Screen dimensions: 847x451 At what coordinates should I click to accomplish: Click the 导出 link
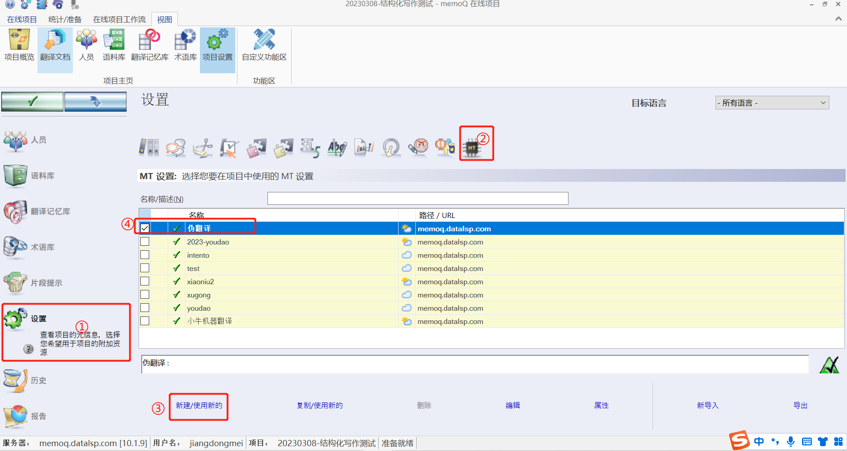[801, 406]
